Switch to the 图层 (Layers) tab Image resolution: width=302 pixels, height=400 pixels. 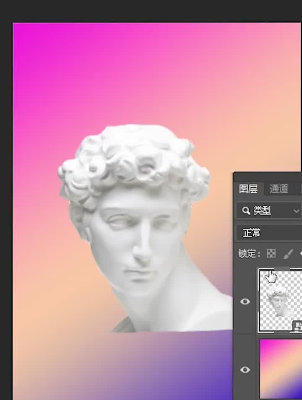coord(248,189)
